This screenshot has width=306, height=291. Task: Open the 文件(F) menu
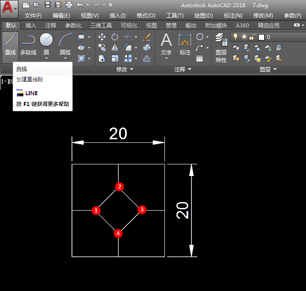(x=33, y=16)
